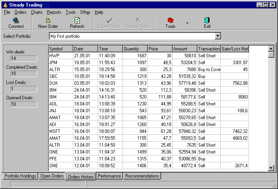The image size is (278, 189).
Task: Sort by the Time column header
Action: (x=110, y=49)
